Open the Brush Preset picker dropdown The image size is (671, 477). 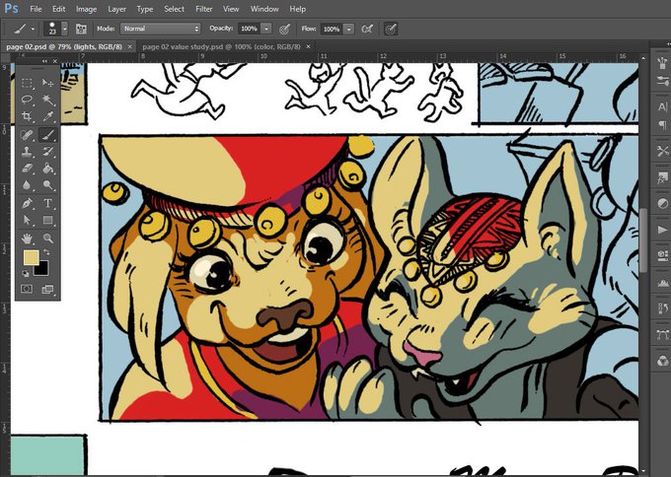[64, 29]
